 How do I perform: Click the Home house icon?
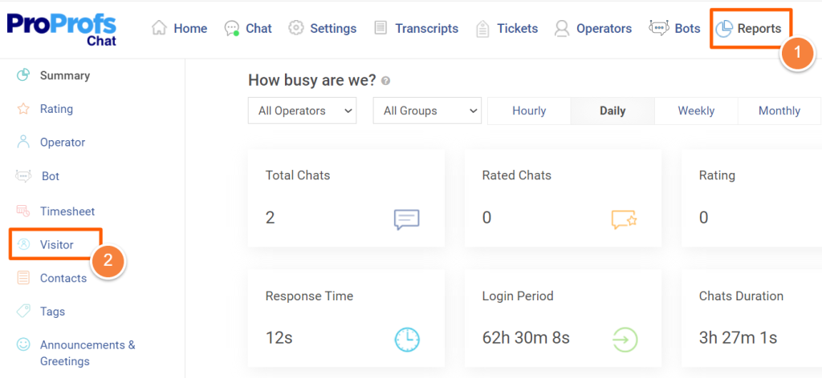pyautogui.click(x=159, y=28)
